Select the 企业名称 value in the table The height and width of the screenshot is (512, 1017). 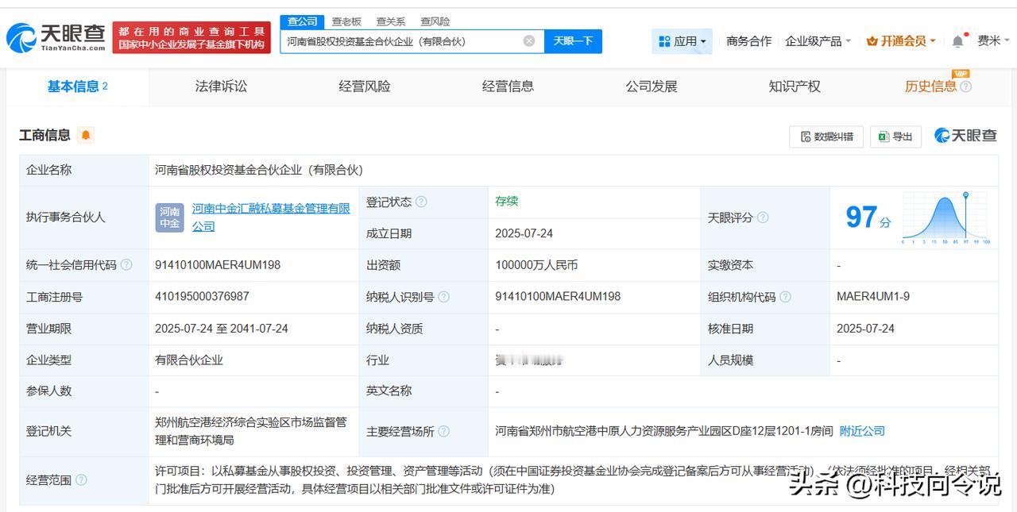(x=259, y=170)
